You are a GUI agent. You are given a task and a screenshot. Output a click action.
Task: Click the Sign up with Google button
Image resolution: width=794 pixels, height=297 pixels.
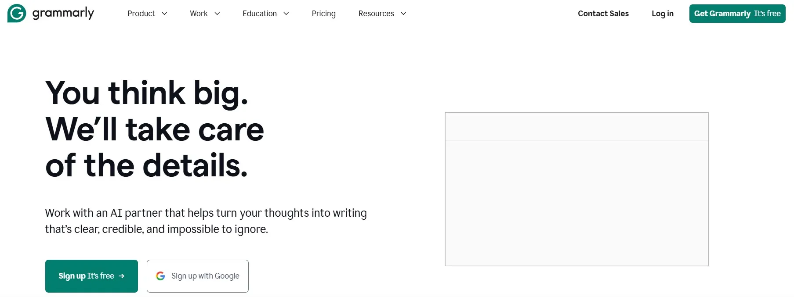(x=197, y=276)
